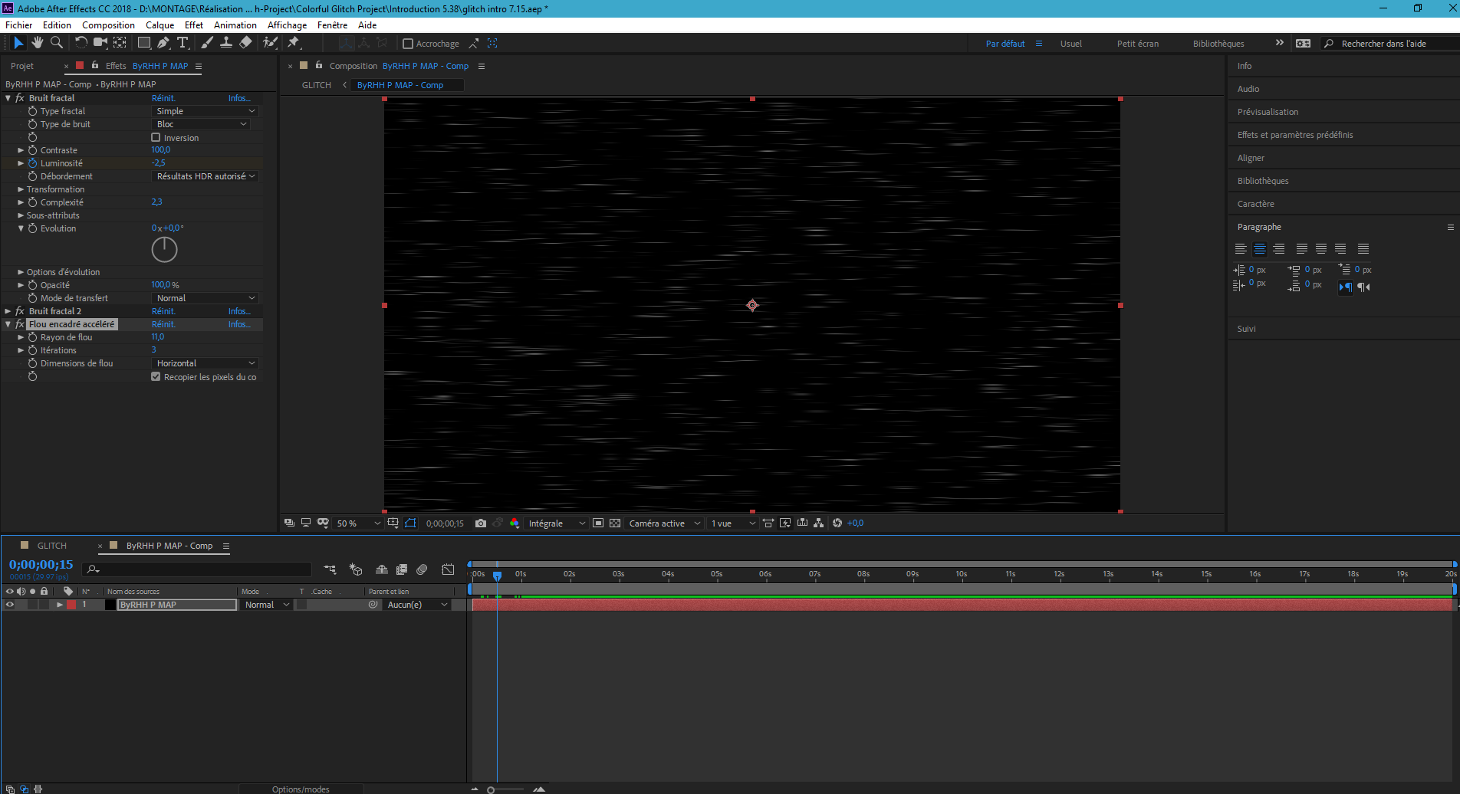This screenshot has height=794, width=1460.
Task: Select the Puppet Pin tool
Action: 293,43
